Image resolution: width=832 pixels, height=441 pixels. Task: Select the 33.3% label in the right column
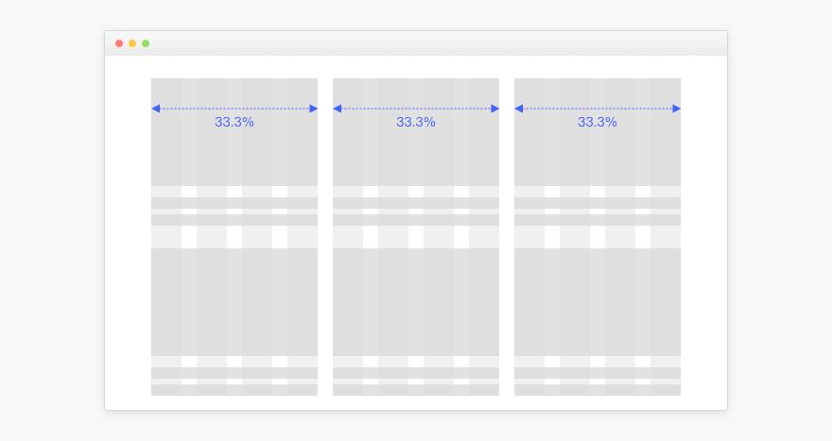(598, 122)
